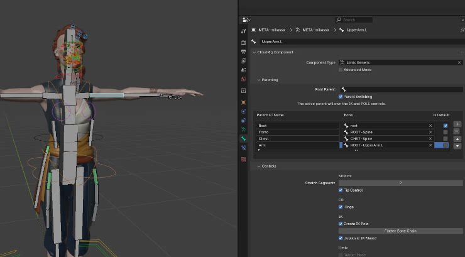Clear the ROOT-UpperArm.L bone field
This screenshot has width=465, height=257.
point(430,145)
